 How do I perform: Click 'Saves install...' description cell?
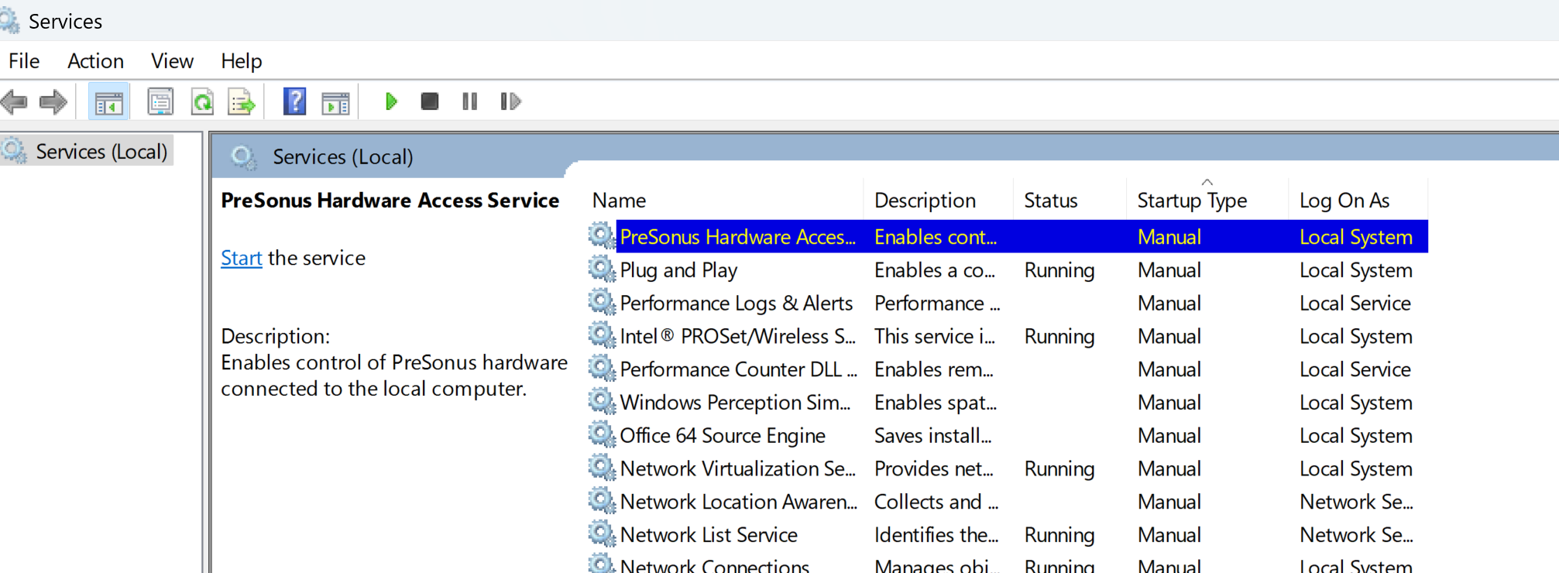932,435
